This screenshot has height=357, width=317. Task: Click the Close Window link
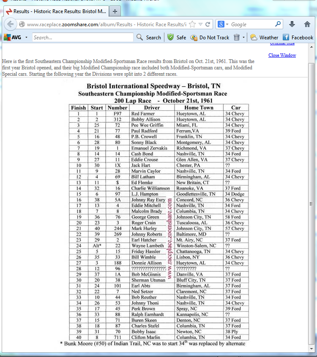click(x=282, y=55)
